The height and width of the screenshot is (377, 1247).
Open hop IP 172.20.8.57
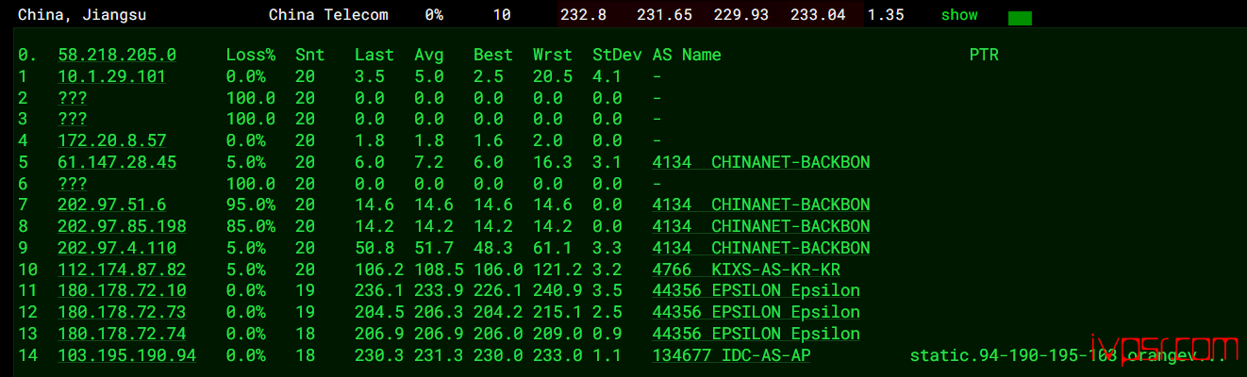(x=111, y=140)
